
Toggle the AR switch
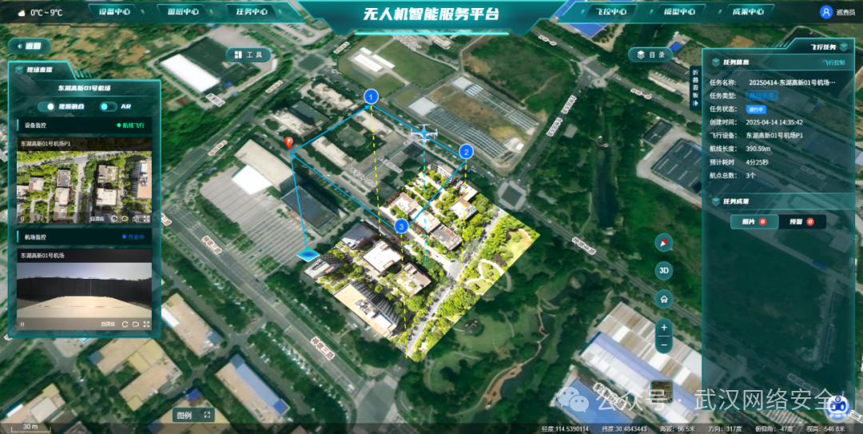pyautogui.click(x=108, y=106)
